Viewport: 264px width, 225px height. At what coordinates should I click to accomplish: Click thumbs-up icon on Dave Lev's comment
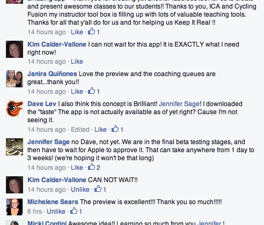115,129
